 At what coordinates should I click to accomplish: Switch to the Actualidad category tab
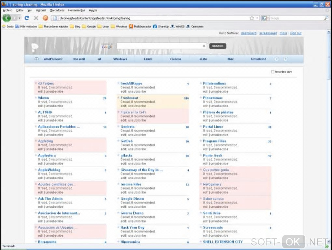(258, 59)
